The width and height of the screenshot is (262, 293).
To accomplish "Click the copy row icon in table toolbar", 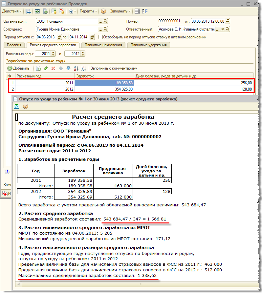I will pos(38,68).
